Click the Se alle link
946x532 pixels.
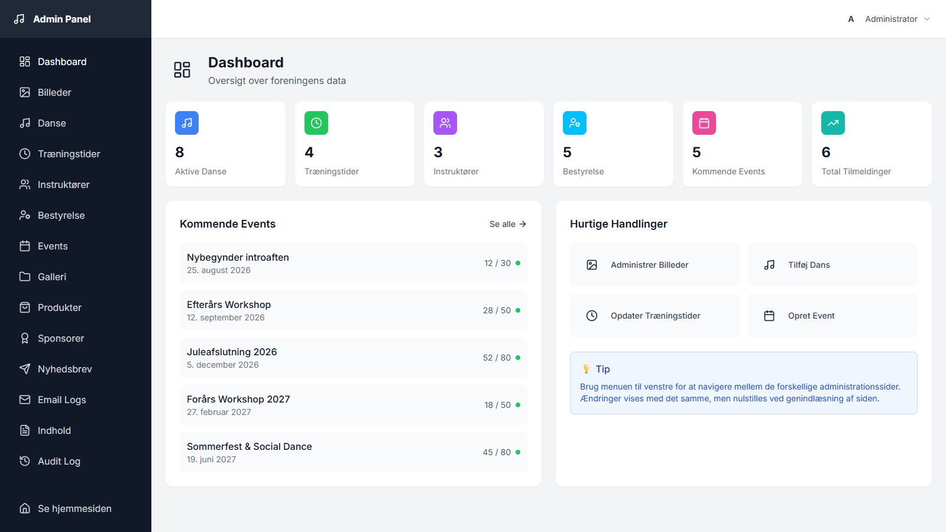click(x=508, y=224)
